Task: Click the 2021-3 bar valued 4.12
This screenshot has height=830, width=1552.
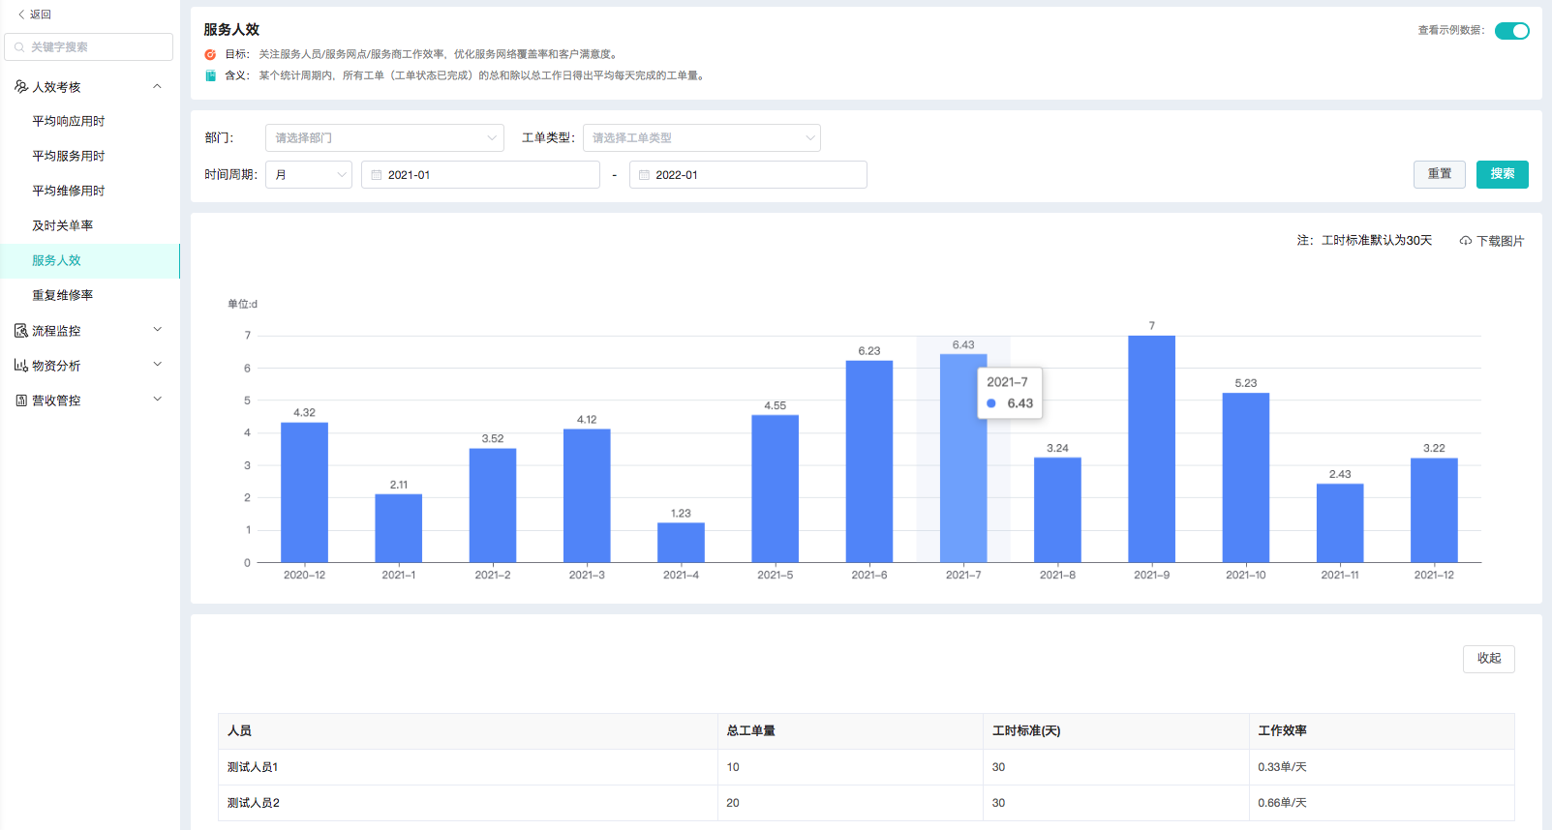Action: [x=587, y=495]
